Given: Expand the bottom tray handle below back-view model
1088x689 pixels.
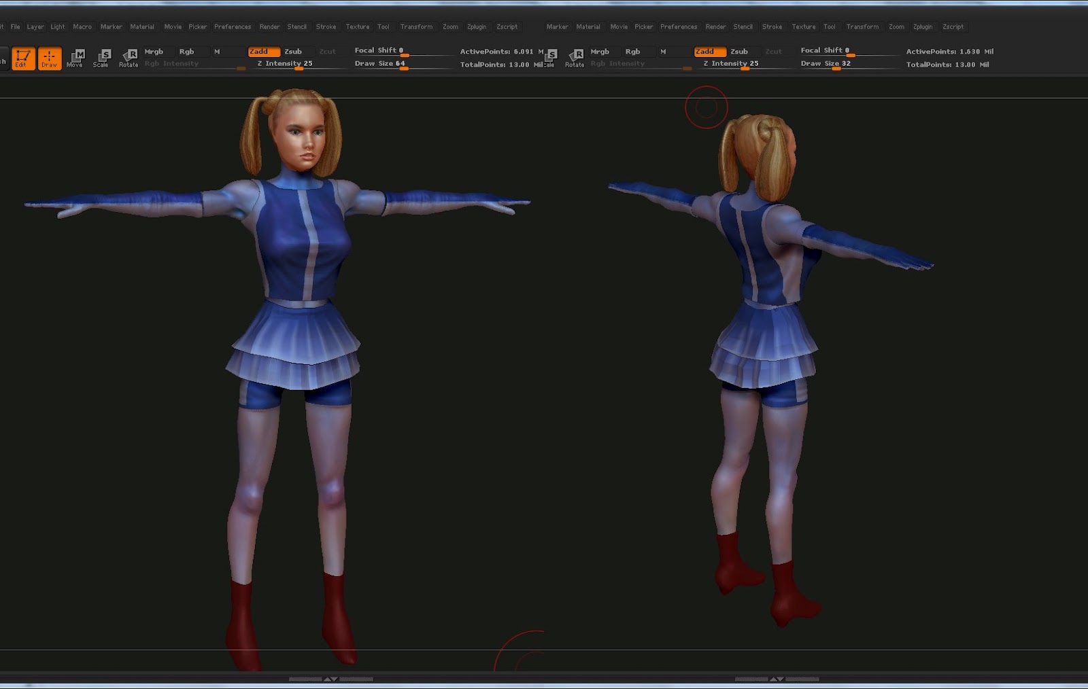Looking at the screenshot, I should [x=777, y=679].
